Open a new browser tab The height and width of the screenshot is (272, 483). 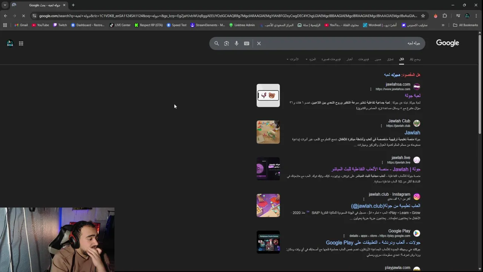(x=73, y=5)
